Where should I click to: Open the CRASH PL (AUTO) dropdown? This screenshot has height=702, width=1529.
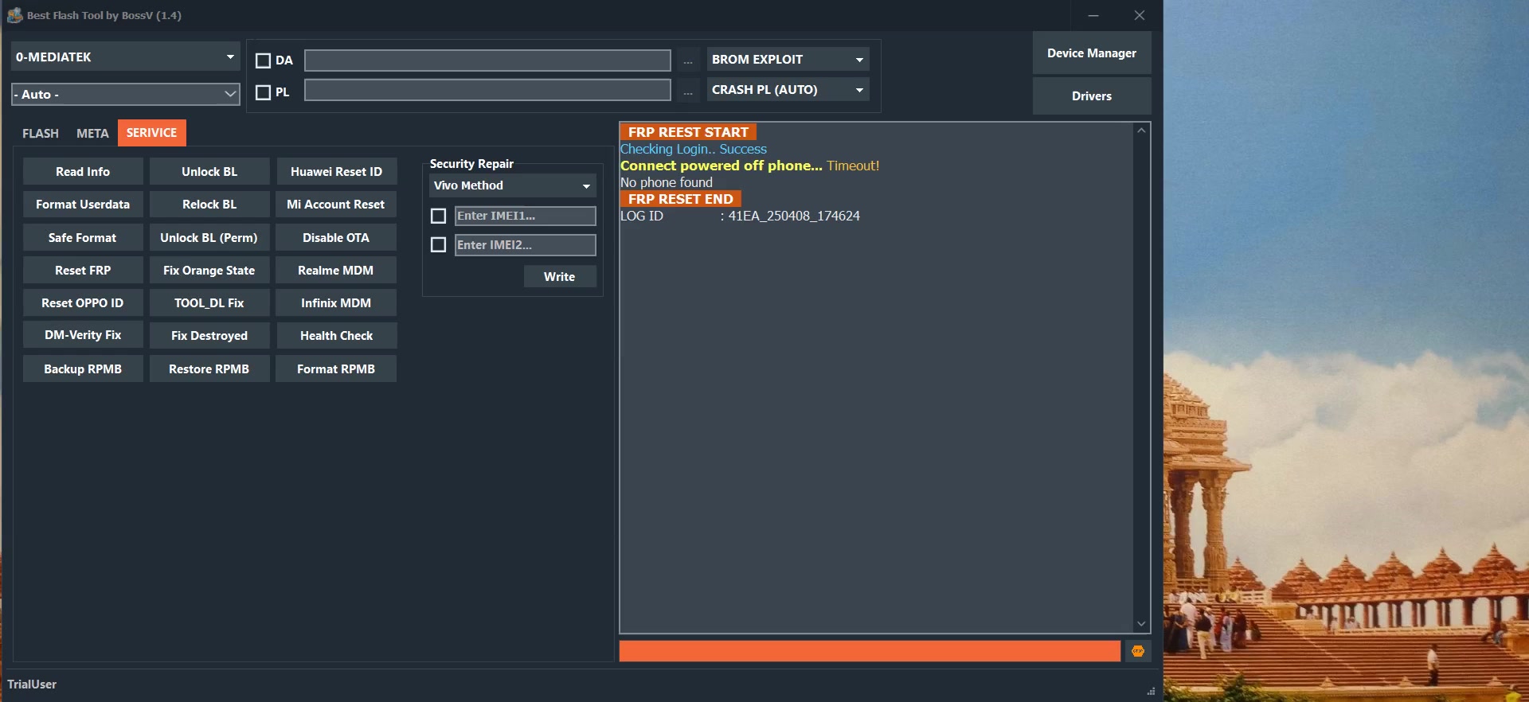788,90
